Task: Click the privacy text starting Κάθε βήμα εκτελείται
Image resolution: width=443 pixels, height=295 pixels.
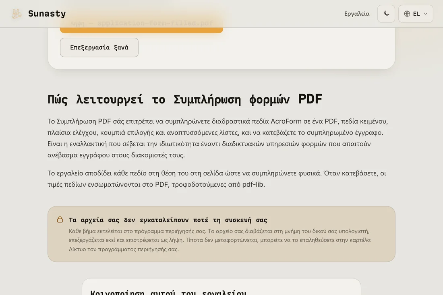Action: (x=220, y=240)
